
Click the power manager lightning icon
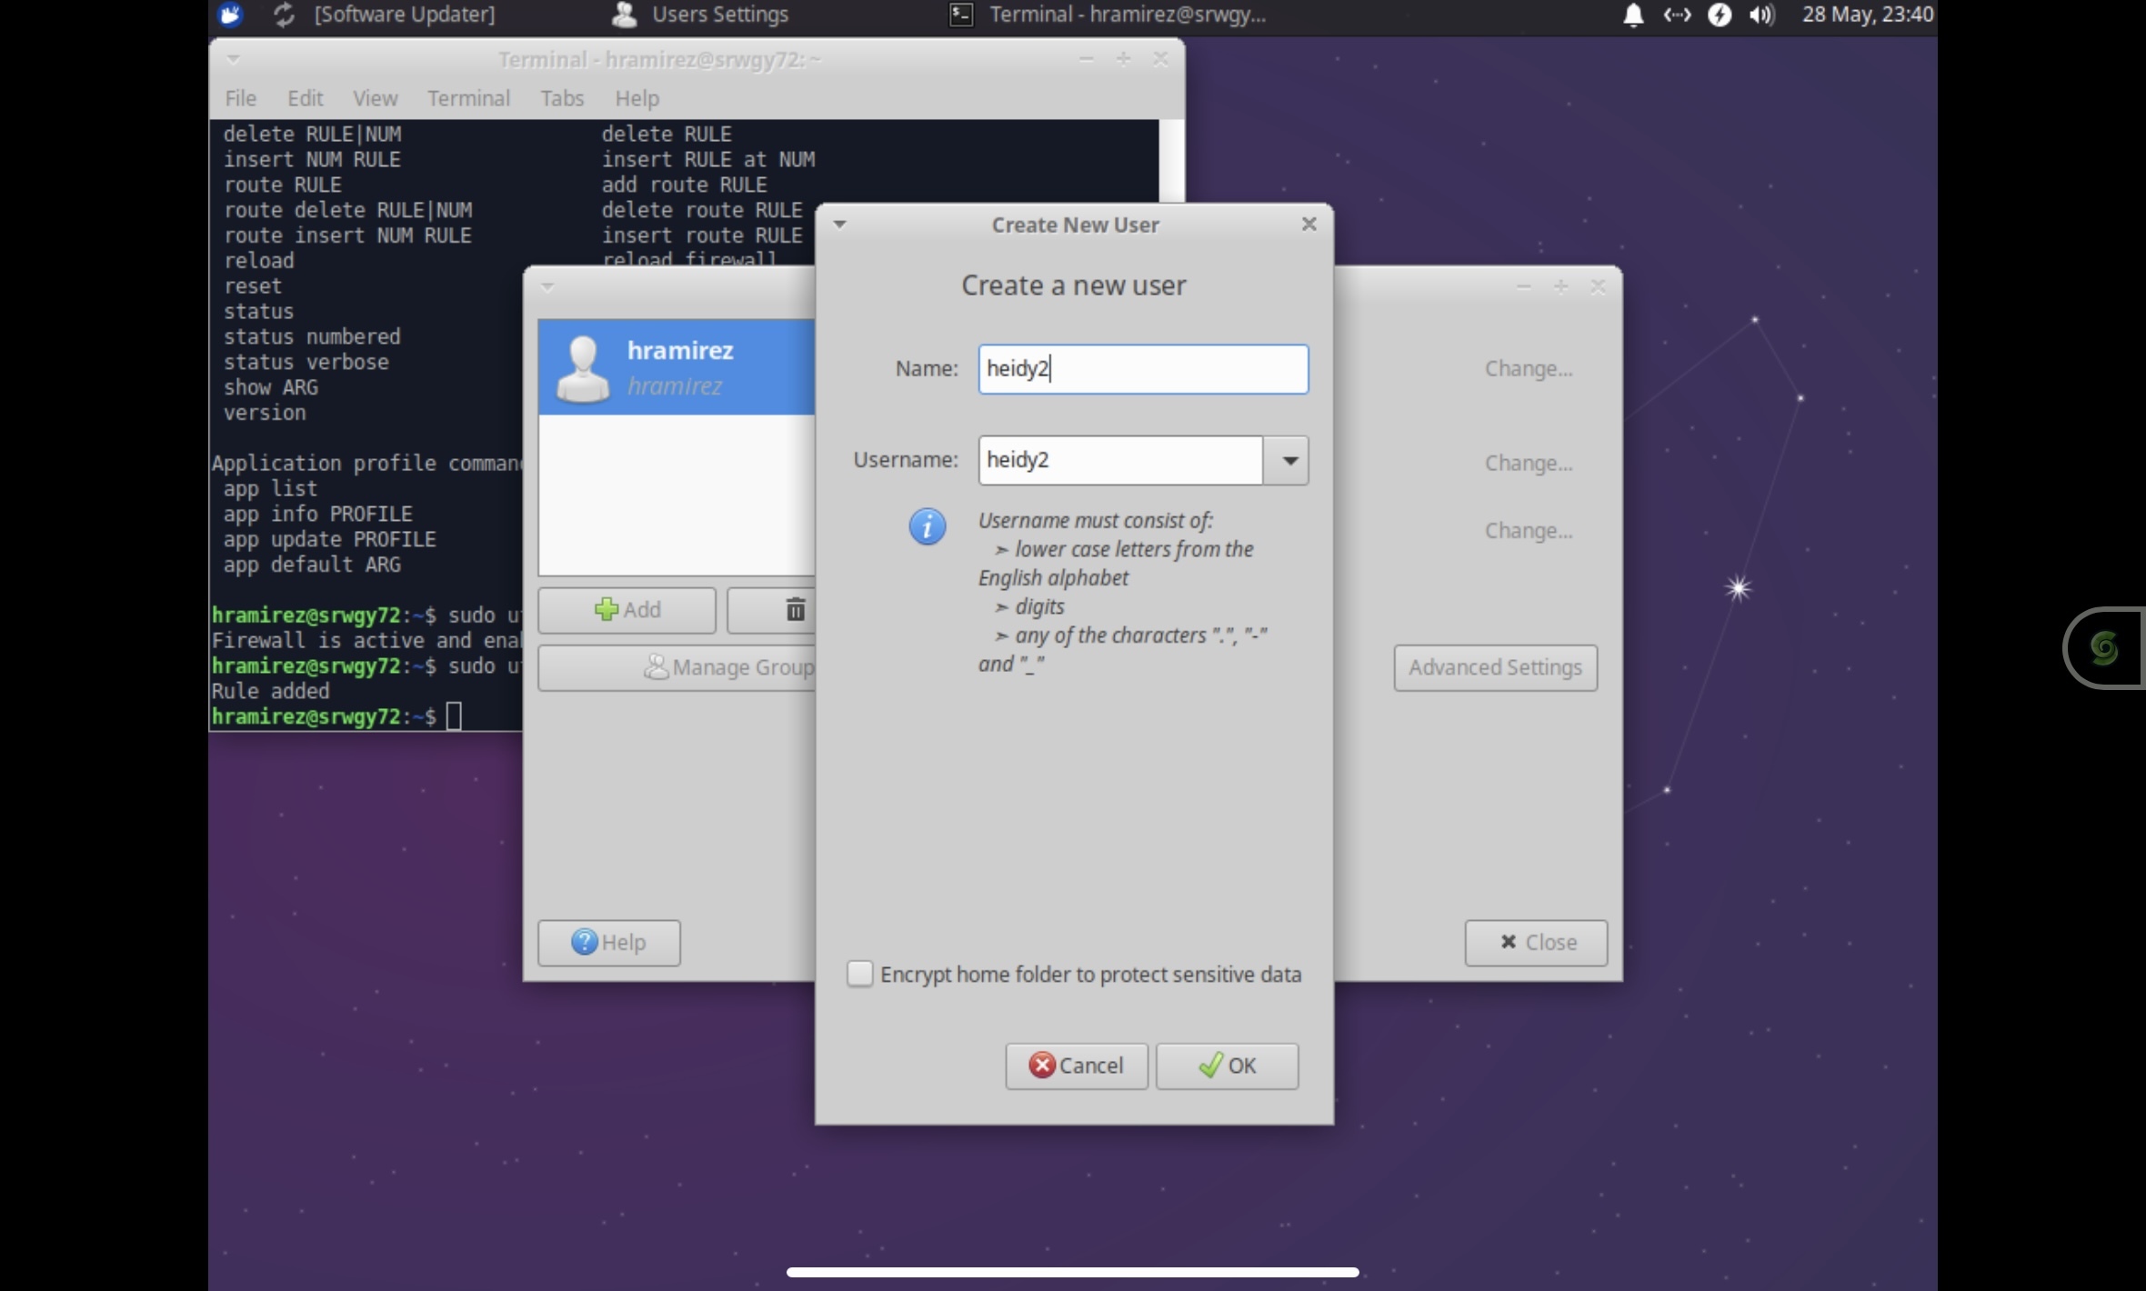point(1719,15)
